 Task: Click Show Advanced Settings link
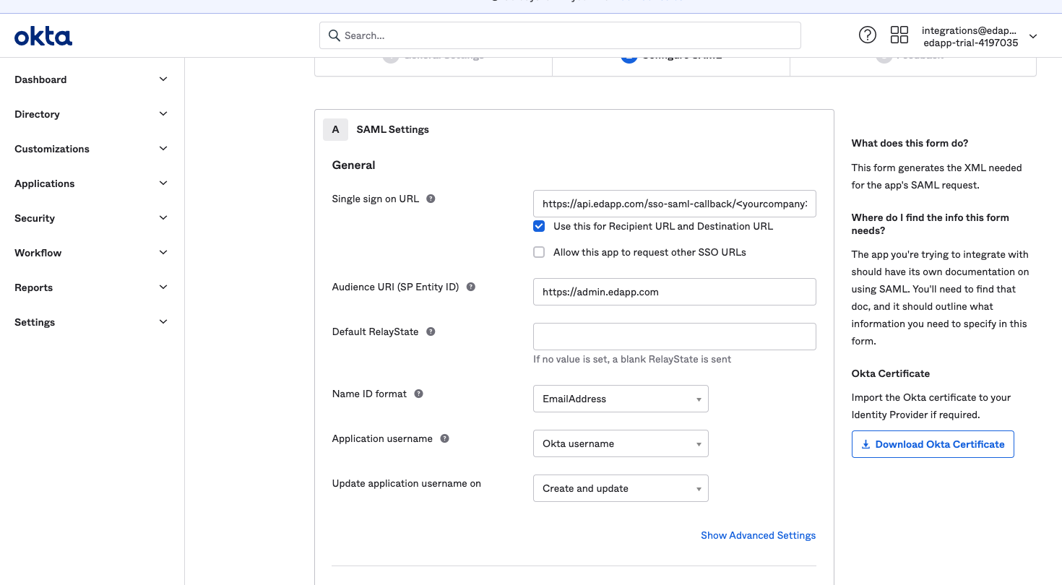pos(758,535)
